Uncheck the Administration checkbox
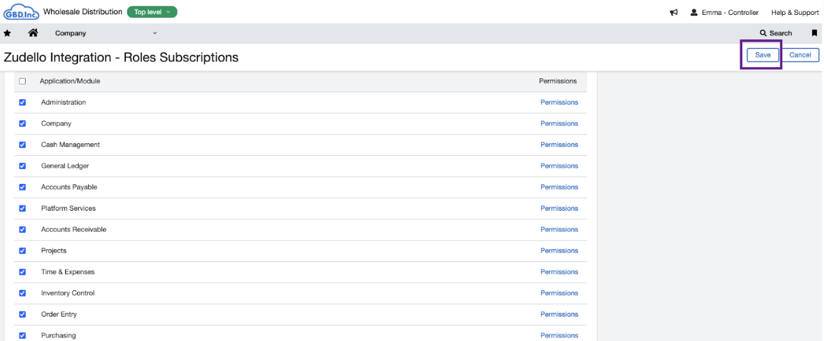 coord(23,102)
